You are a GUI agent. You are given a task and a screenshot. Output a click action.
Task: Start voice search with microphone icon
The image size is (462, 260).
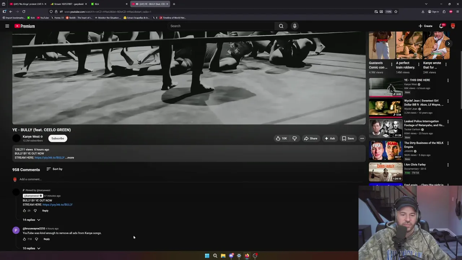coord(295,26)
